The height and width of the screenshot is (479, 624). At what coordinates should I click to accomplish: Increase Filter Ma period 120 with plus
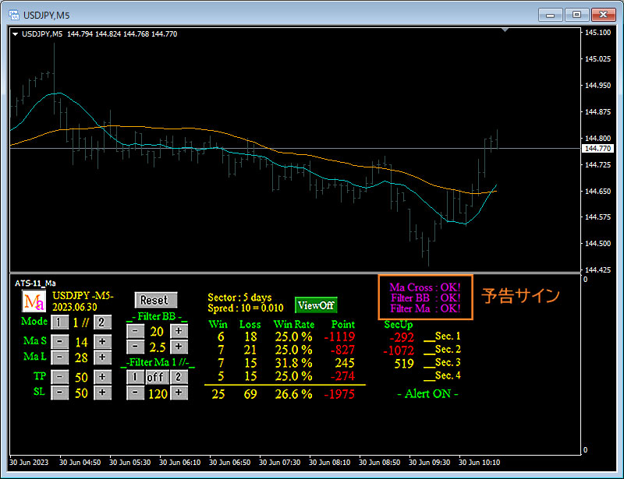click(179, 393)
